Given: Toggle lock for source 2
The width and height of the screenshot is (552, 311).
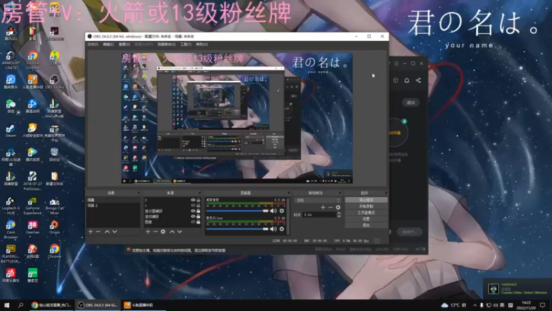Looking at the screenshot, I should click(198, 200).
